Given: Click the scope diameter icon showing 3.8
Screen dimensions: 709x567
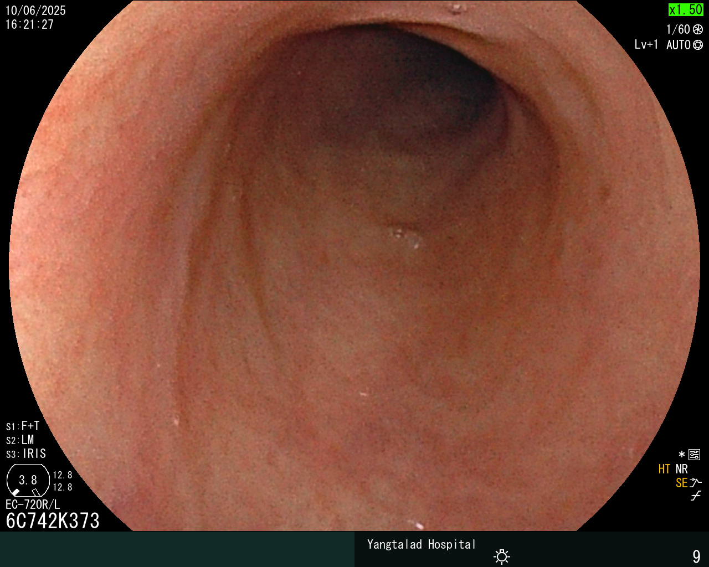Looking at the screenshot, I should click(x=28, y=481).
